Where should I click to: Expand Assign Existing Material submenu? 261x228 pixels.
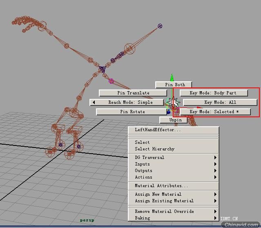click(174, 201)
